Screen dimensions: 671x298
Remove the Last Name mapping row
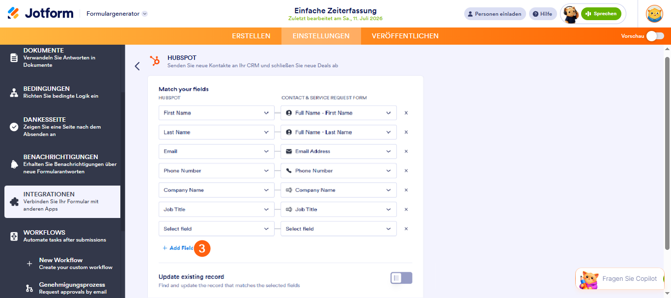point(406,132)
